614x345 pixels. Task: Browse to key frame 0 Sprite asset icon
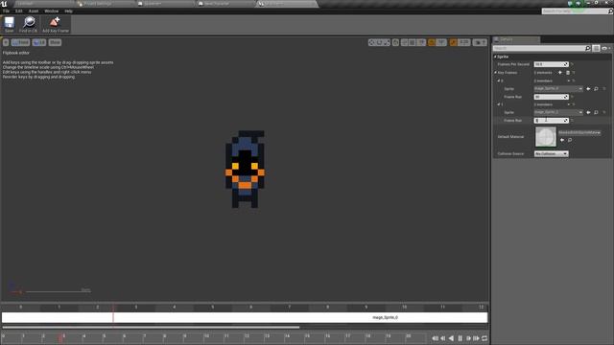coord(596,89)
